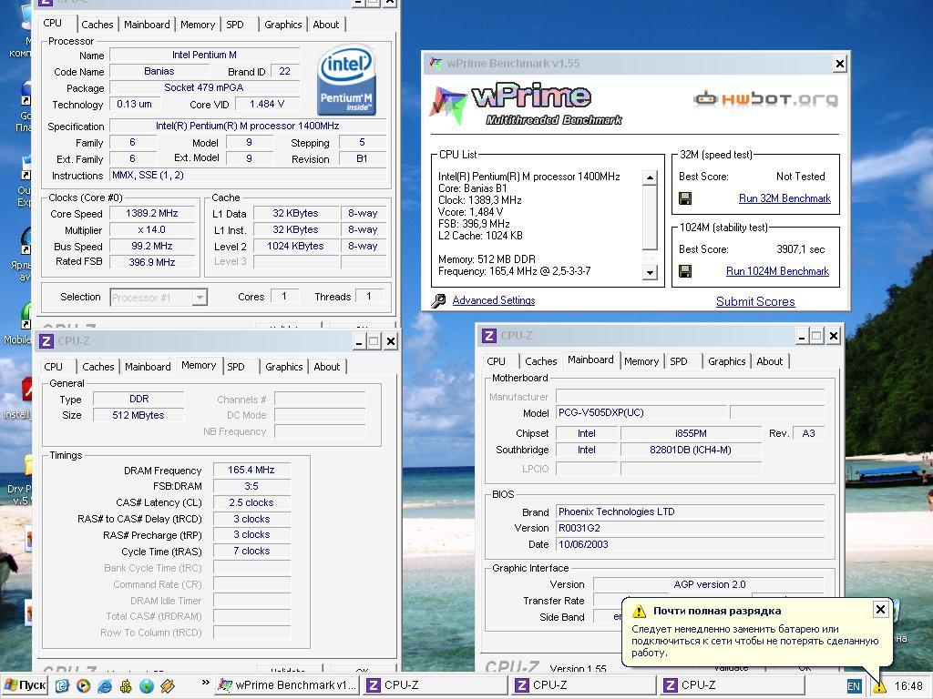Click the EN language indicator in tray

click(x=853, y=686)
